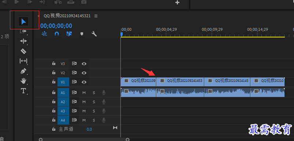The image size is (294, 141).
Task: Toggle sync lock on A3 track
Action: click(74, 111)
